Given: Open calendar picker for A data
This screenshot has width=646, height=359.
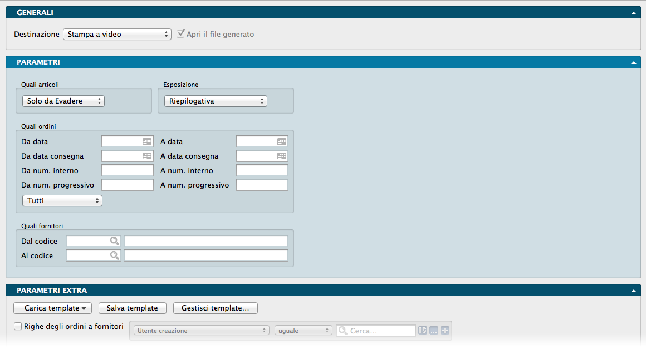Looking at the screenshot, I should click(x=282, y=142).
